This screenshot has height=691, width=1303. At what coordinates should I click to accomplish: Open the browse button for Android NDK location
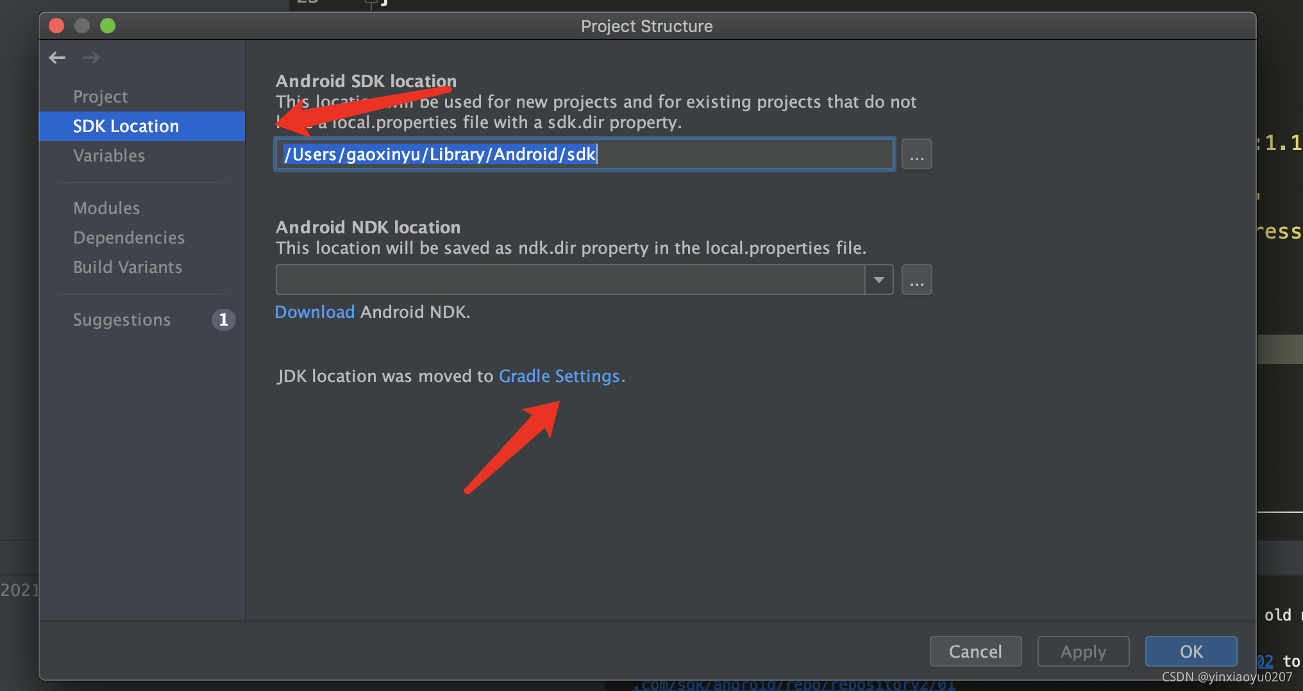pyautogui.click(x=916, y=279)
